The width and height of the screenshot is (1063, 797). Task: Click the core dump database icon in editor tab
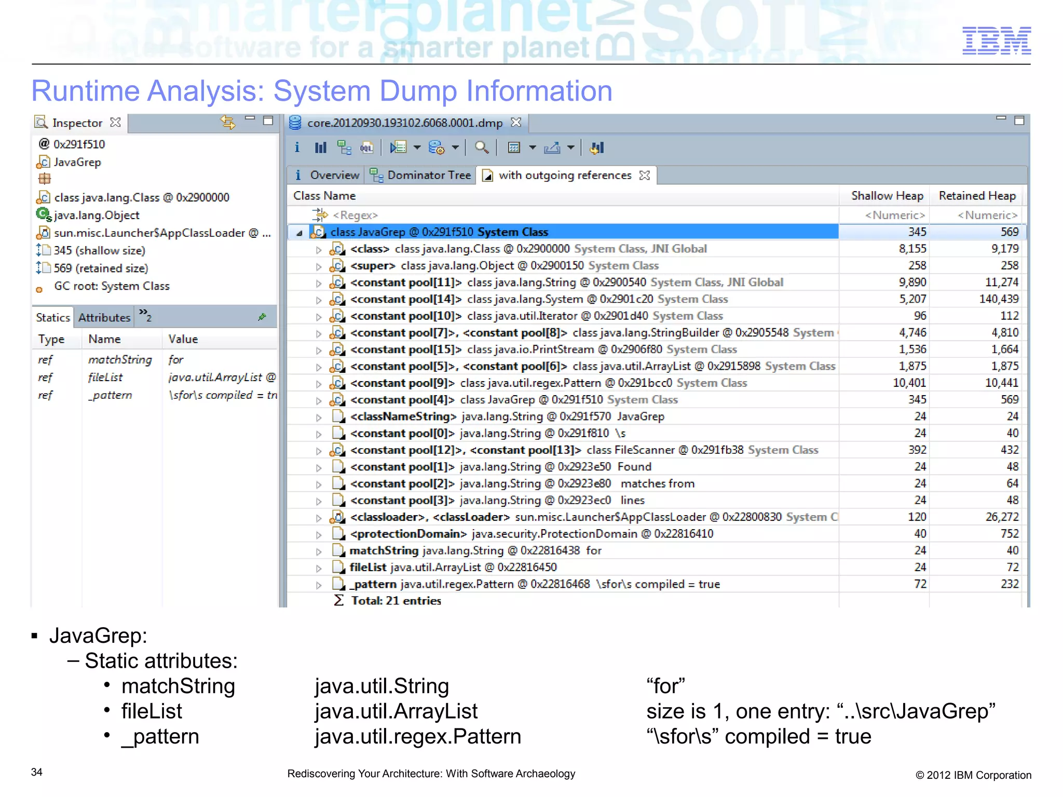(x=295, y=123)
